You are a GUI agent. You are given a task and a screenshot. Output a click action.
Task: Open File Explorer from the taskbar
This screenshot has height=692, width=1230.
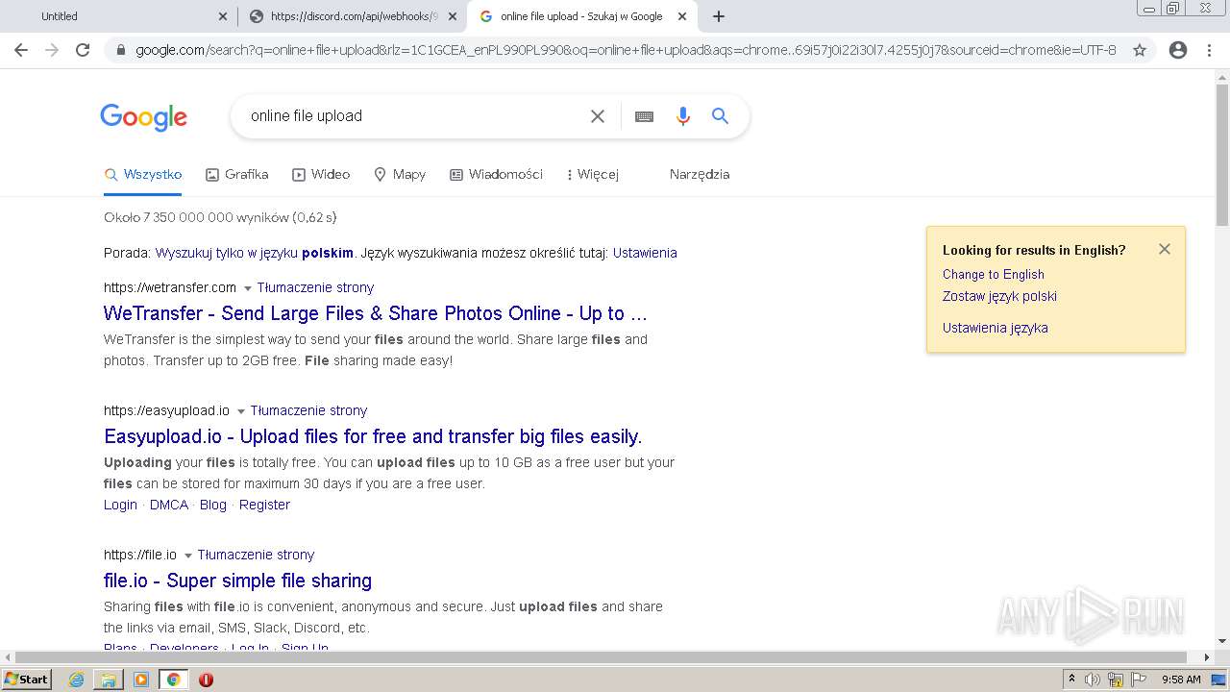[x=109, y=680]
